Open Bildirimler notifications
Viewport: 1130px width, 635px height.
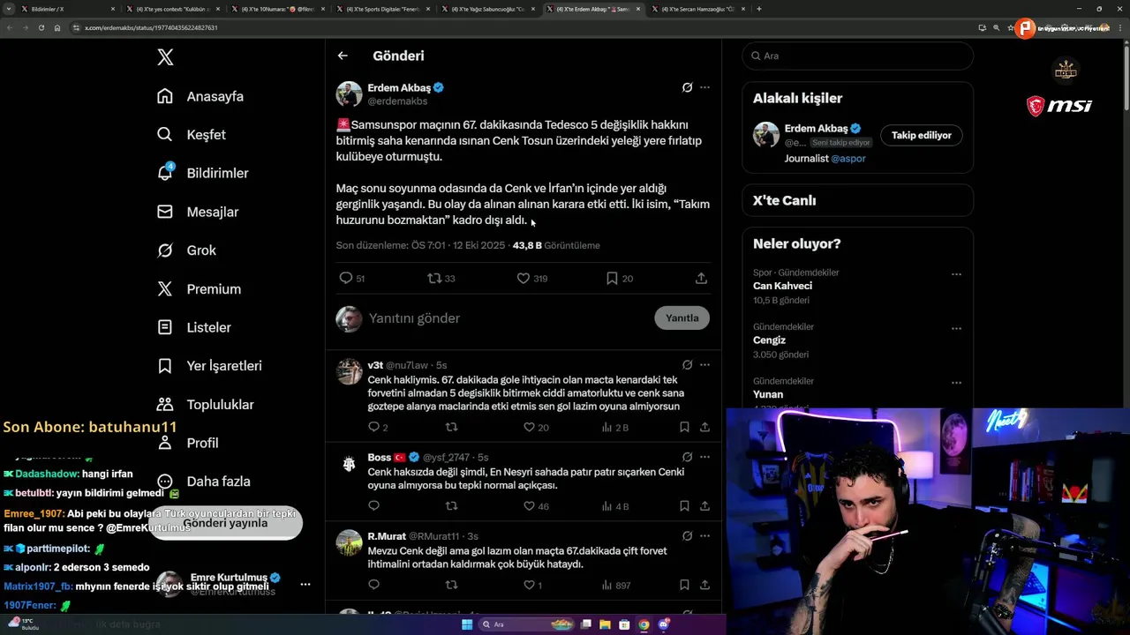(203, 173)
